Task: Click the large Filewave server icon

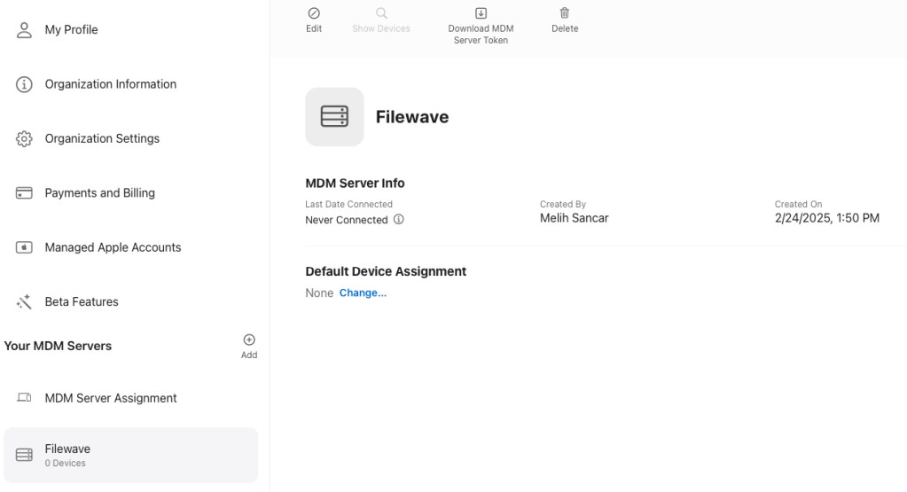Action: pos(334,117)
